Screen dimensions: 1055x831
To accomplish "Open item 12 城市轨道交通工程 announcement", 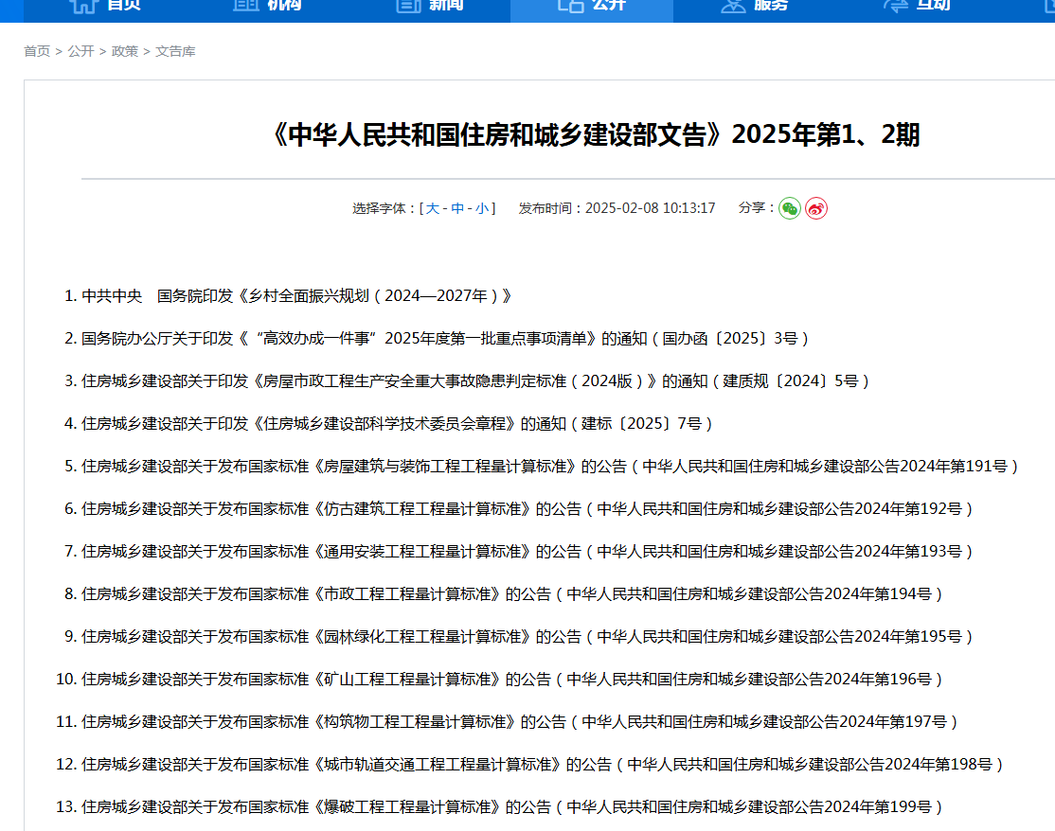I will [543, 765].
